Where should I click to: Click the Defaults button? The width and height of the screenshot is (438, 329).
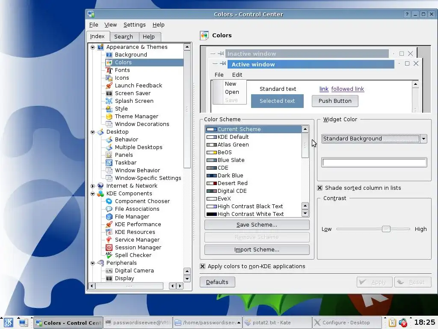[217, 282]
